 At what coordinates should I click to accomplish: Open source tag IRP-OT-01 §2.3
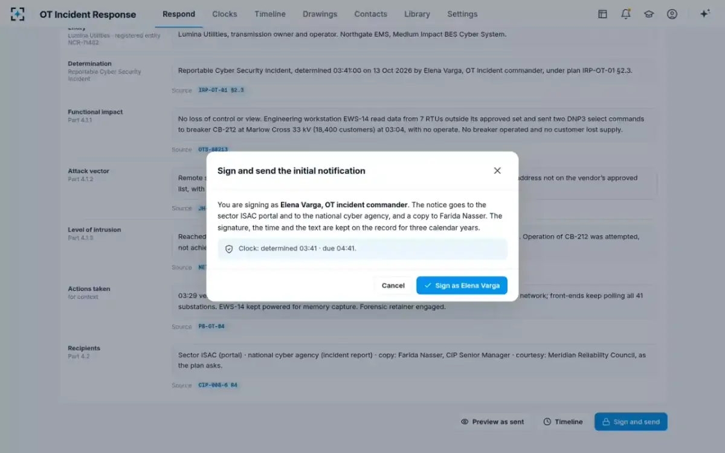(x=221, y=91)
